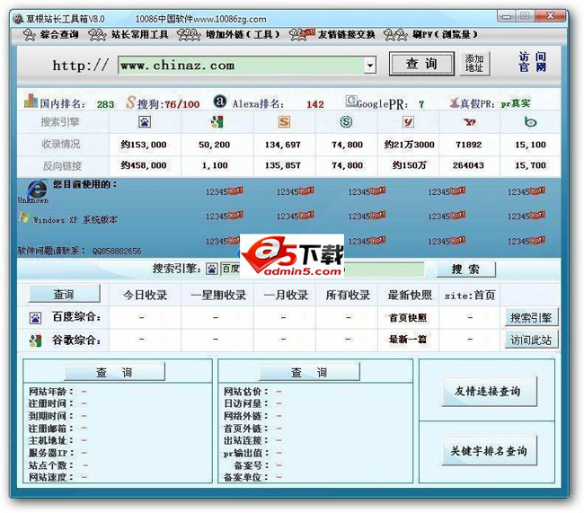Viewport: 584px width, 513px height.
Task: Switch to 友情链接交换 tab
Action: pos(332,35)
